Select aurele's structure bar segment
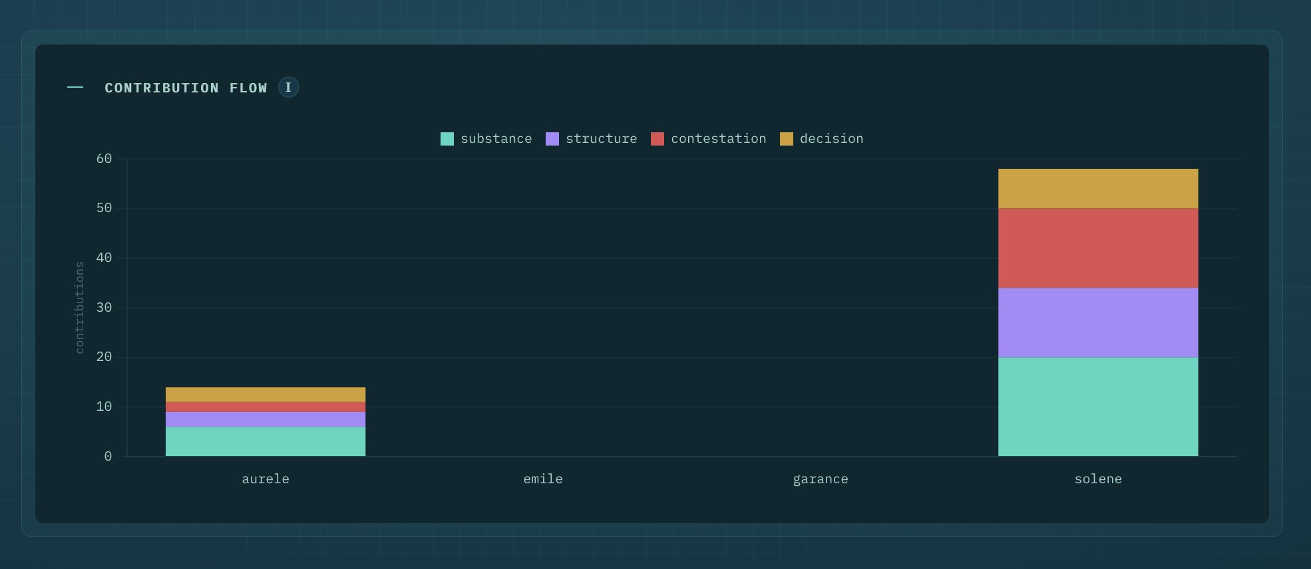This screenshot has width=1311, height=569. point(266,419)
